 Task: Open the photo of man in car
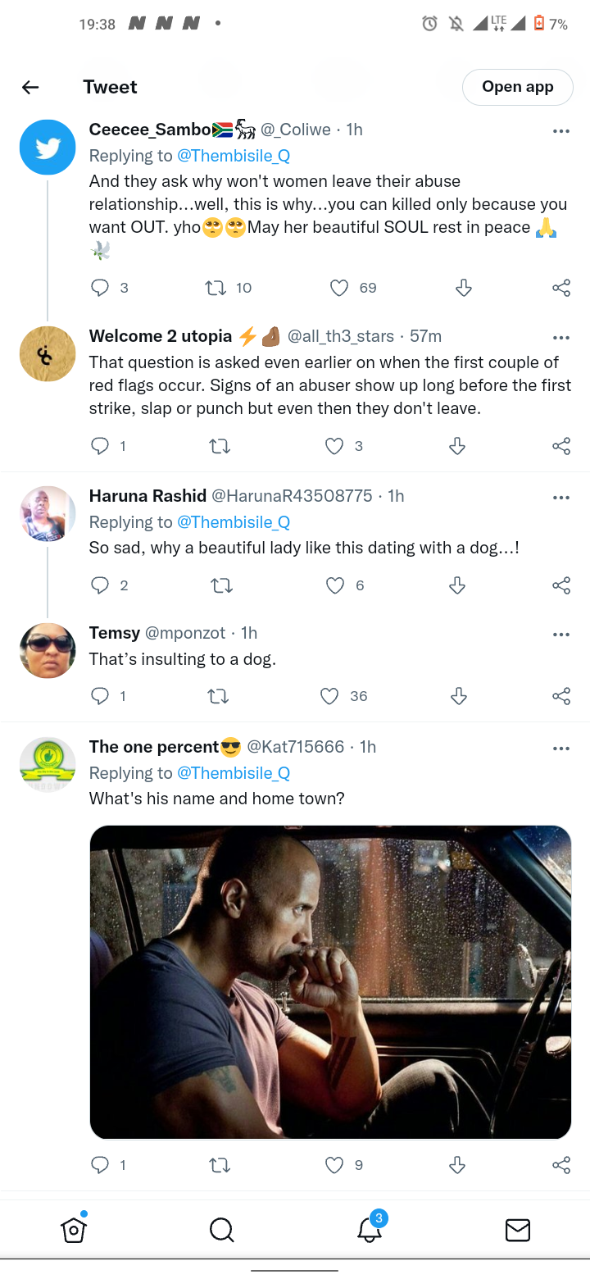pyautogui.click(x=330, y=982)
